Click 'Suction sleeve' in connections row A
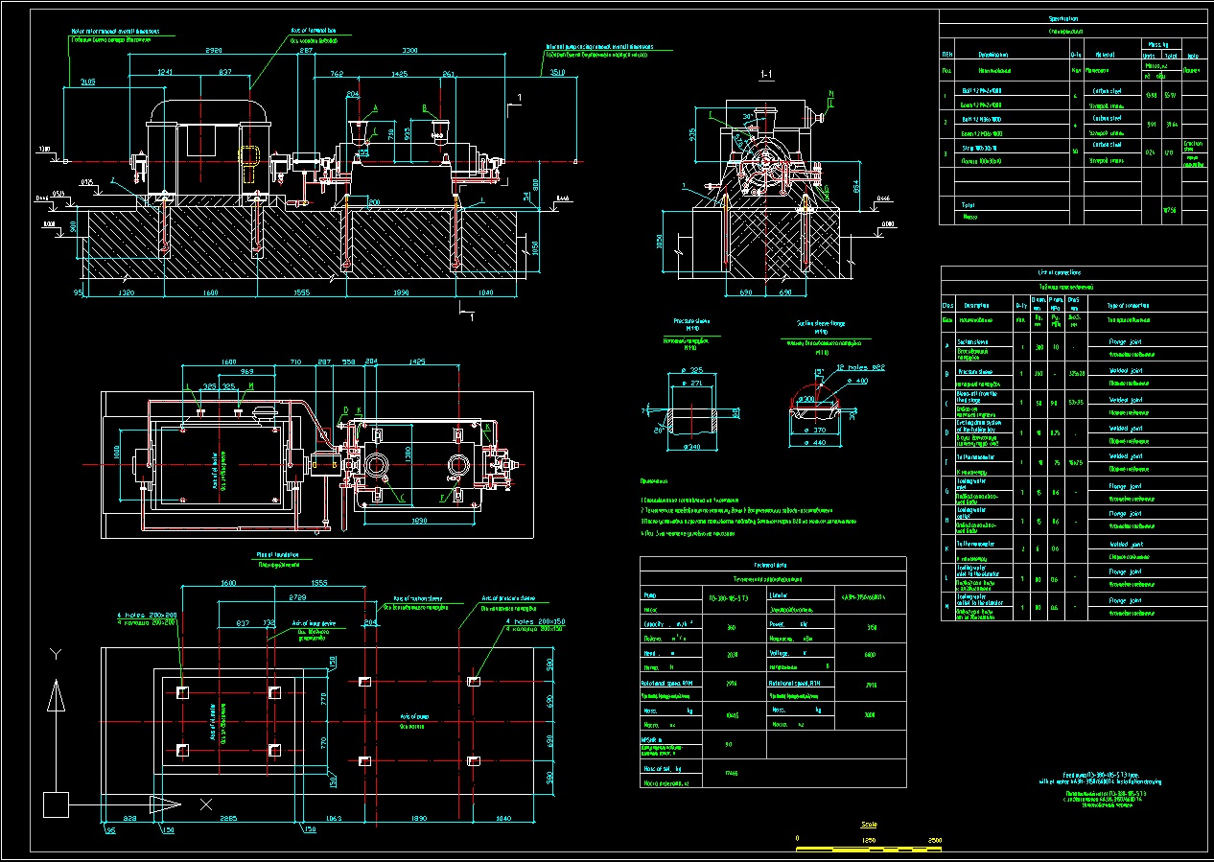Viewport: 1214px width, 862px height. pos(973,341)
